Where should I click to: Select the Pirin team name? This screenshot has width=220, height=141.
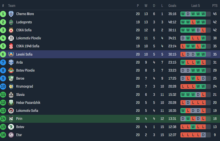point(19,119)
